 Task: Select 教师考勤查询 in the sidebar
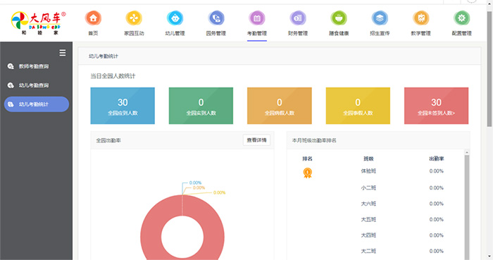pyautogui.click(x=34, y=66)
